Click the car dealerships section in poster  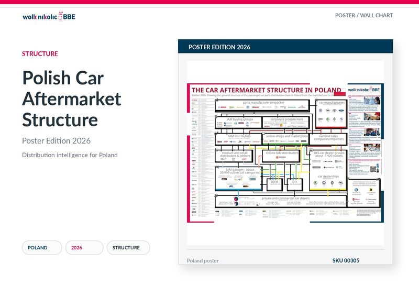click(328, 181)
